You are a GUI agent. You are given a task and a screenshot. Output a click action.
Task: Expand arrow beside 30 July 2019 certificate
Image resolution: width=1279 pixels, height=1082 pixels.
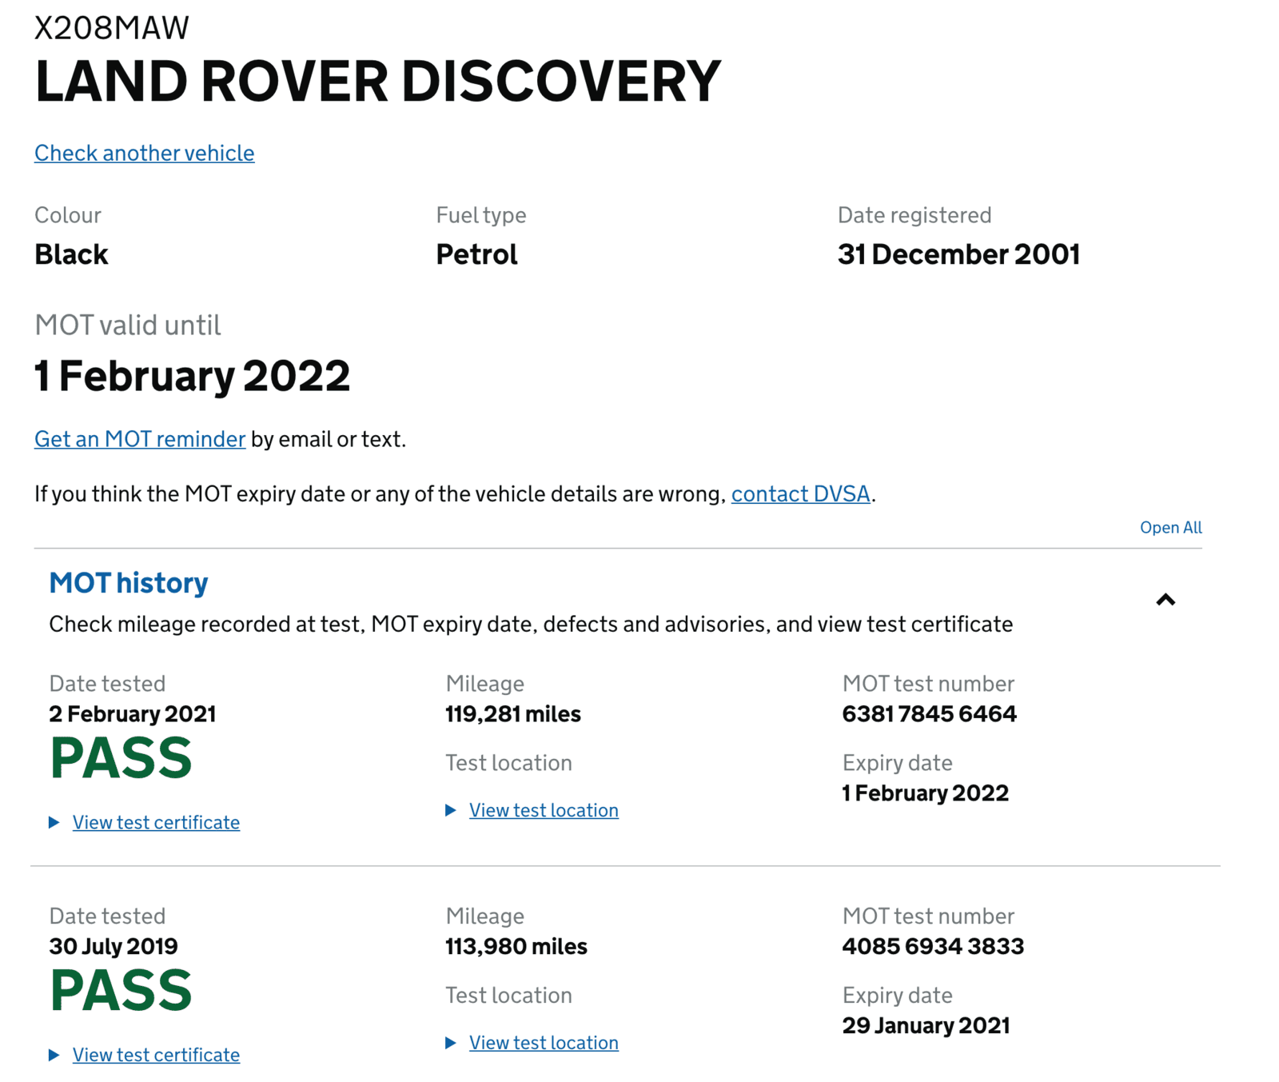54,1055
